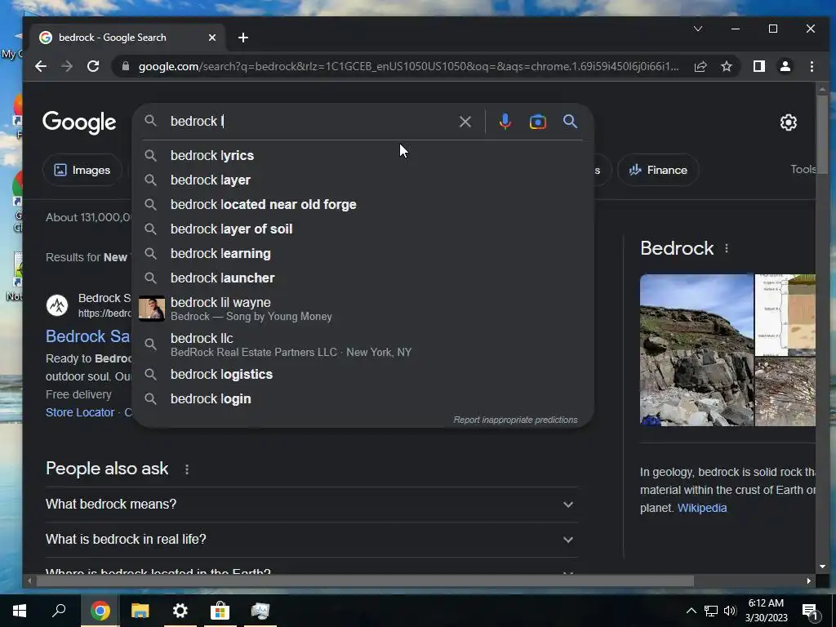The image size is (836, 627).
Task: Click the browser forward arrow
Action: tap(67, 66)
